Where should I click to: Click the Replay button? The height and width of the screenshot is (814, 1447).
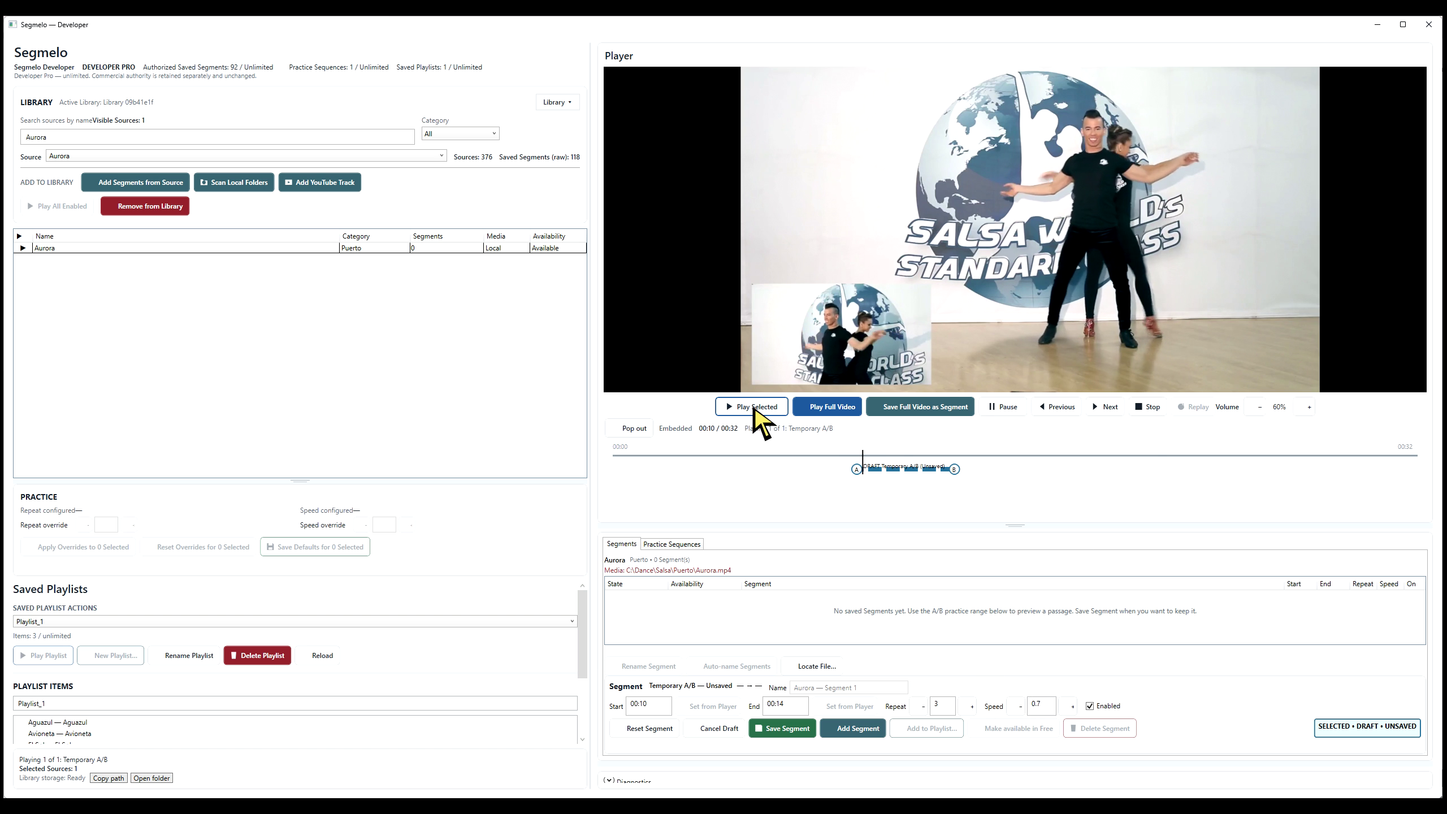tap(1193, 406)
